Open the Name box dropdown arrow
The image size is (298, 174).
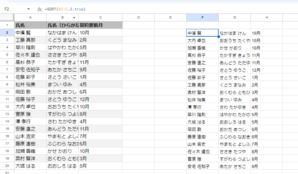[x=28, y=9]
